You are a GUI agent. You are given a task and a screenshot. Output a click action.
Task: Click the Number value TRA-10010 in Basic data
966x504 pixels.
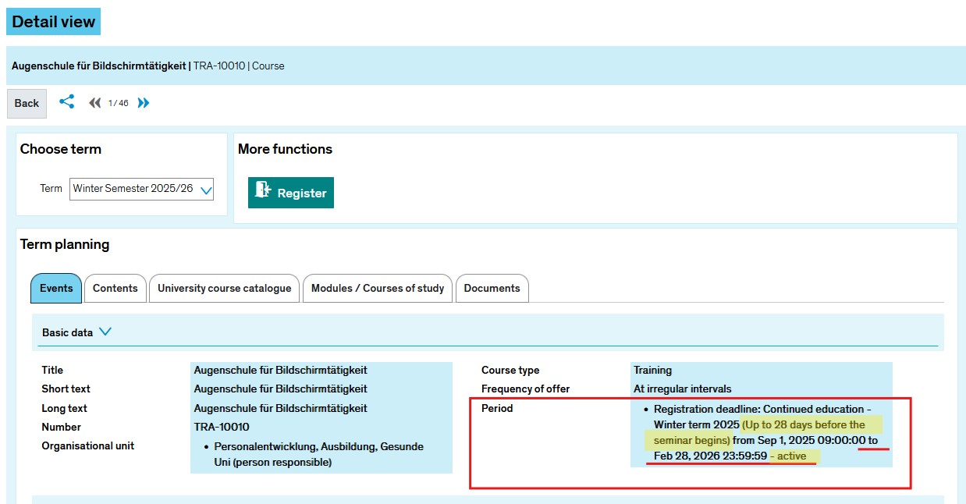tap(222, 427)
